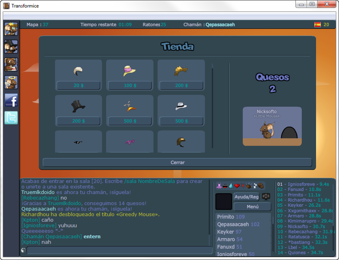Click ranking entry 02 Fanuxd 10.8s
The image size is (339, 260).
(x=299, y=189)
